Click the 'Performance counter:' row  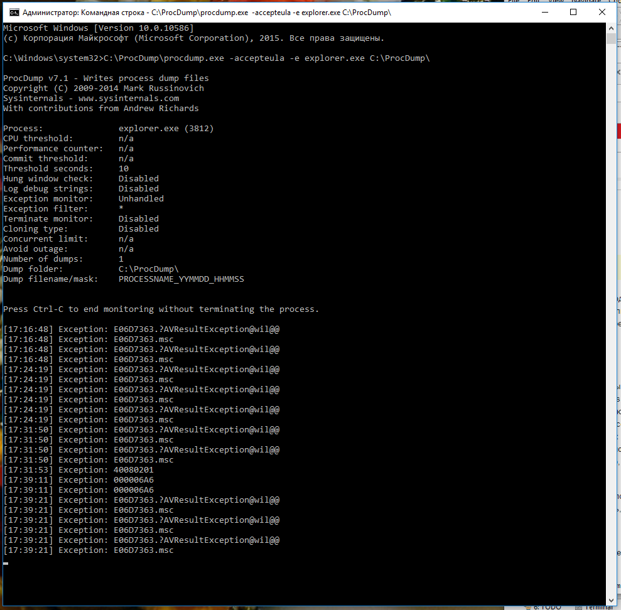coord(68,149)
